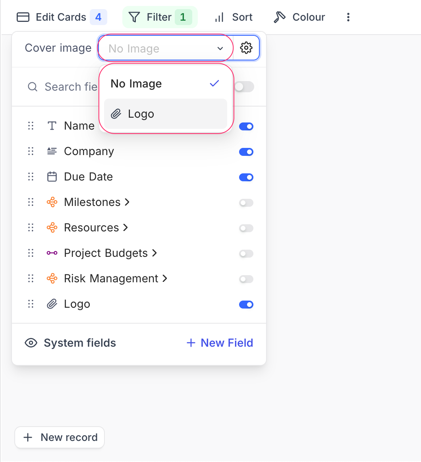Click the Colour paintbrush icon

pyautogui.click(x=280, y=17)
